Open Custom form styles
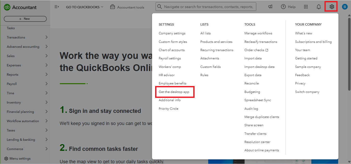The height and width of the screenshot is (164, 351). coord(173,42)
